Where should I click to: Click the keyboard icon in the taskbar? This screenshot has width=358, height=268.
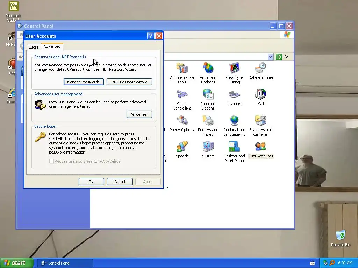pyautogui.click(x=313, y=263)
